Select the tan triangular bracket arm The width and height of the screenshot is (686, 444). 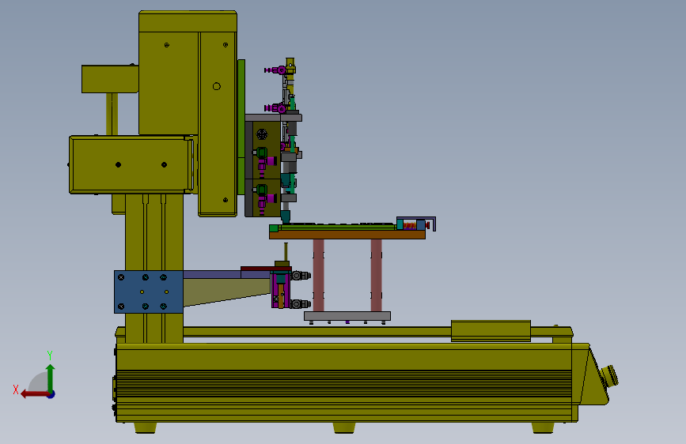226,292
